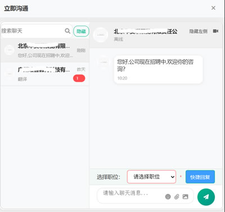Click the search magnifier icon

(67, 31)
